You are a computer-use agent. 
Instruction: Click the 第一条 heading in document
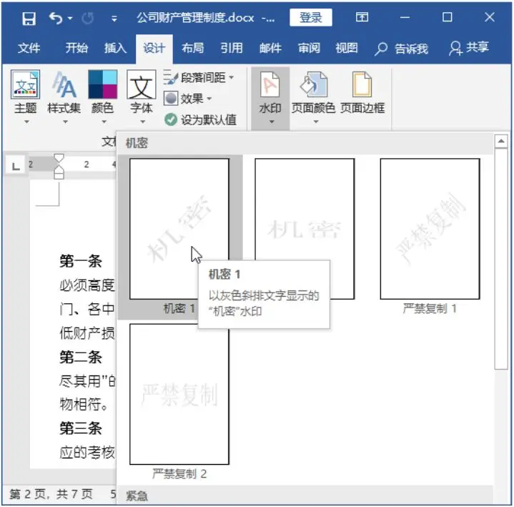(81, 262)
